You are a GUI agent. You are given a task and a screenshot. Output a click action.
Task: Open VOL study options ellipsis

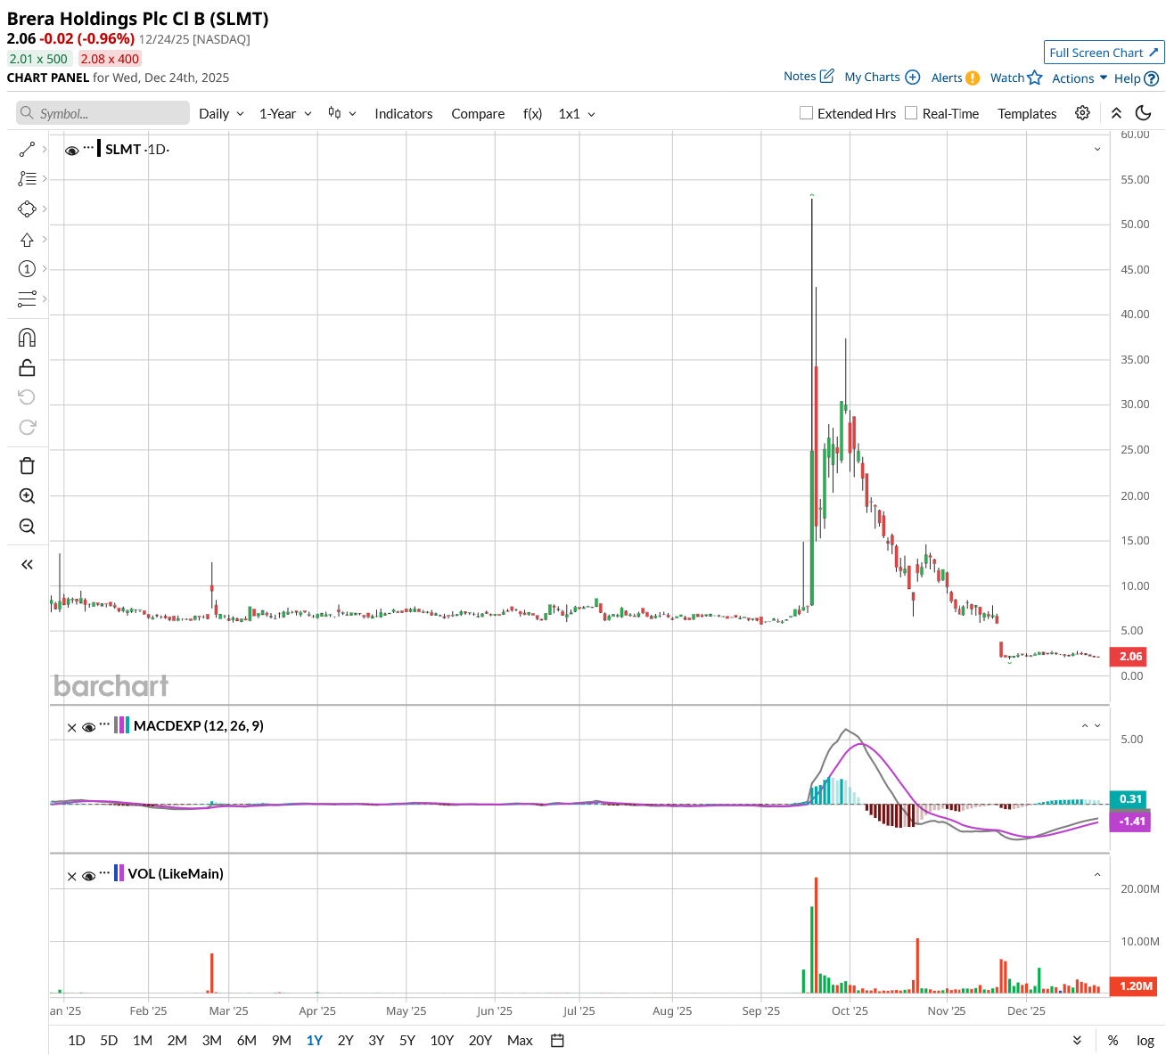104,871
